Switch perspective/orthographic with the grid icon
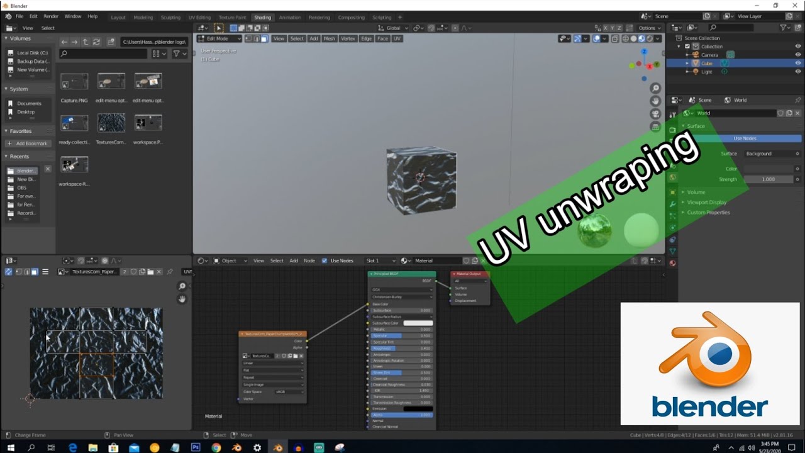The width and height of the screenshot is (805, 453). tap(655, 126)
